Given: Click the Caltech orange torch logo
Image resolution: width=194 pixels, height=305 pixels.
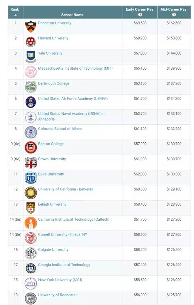Looking at the screenshot, I should (x=31, y=223).
